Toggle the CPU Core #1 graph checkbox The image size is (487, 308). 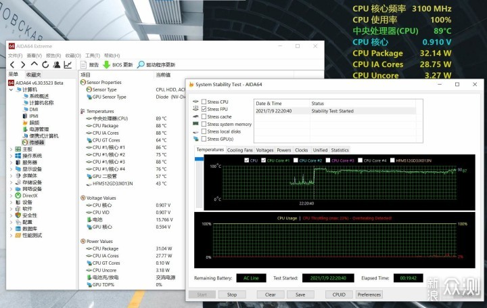coord(263,160)
